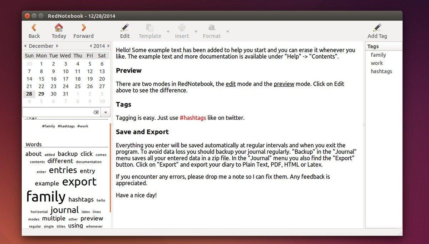The width and height of the screenshot is (429, 244).
Task: Open the Insert dropdown arrow
Action: pyautogui.click(x=196, y=31)
